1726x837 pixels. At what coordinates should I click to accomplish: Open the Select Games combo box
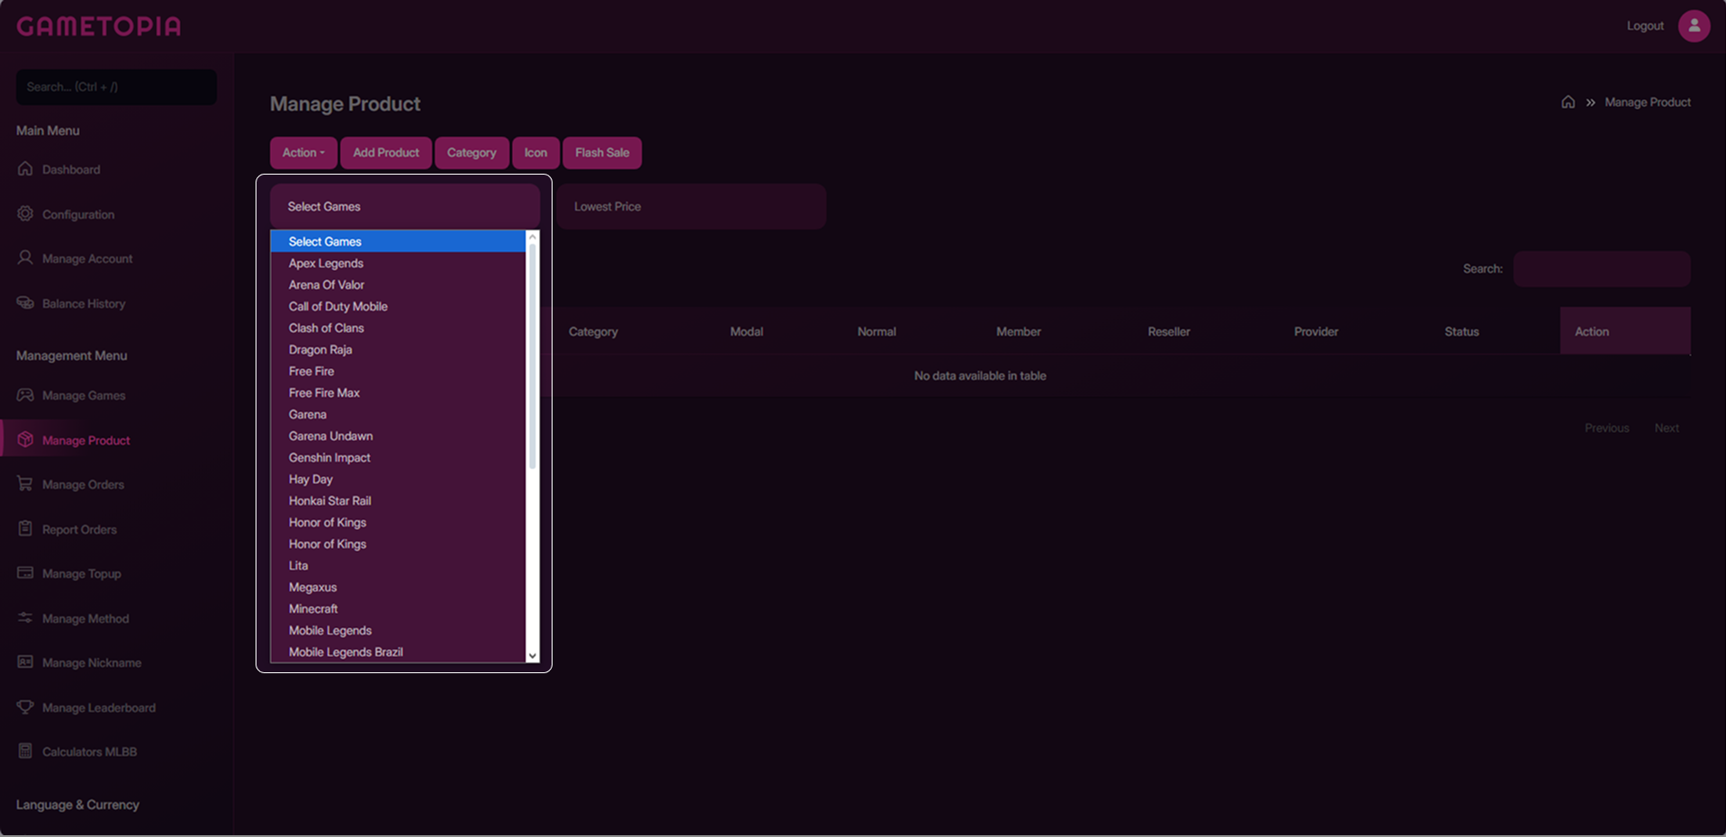(x=405, y=206)
